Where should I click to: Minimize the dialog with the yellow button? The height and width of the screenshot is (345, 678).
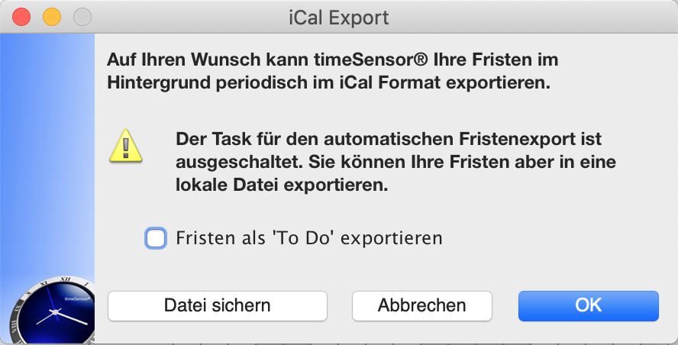(x=51, y=18)
